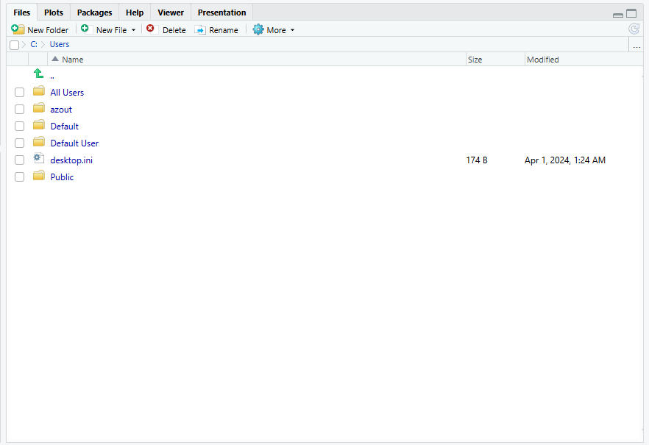Check the Public row checkbox
The width and height of the screenshot is (649, 445).
click(19, 177)
